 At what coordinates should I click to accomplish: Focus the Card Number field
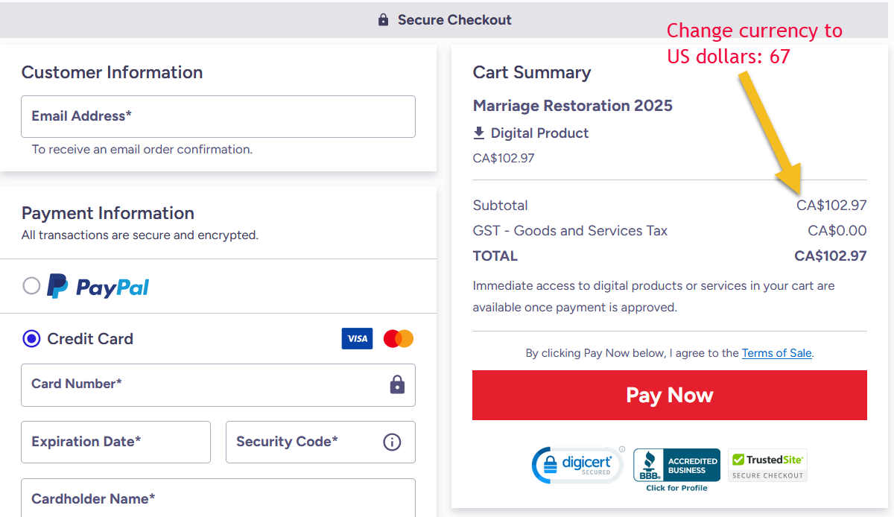(201, 384)
